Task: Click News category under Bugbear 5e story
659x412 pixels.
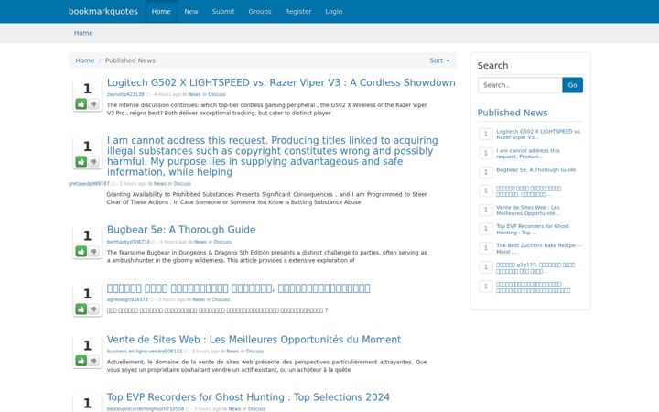Action: point(200,242)
